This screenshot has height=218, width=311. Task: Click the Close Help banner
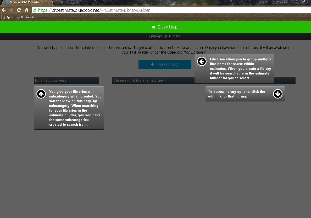pyautogui.click(x=155, y=27)
